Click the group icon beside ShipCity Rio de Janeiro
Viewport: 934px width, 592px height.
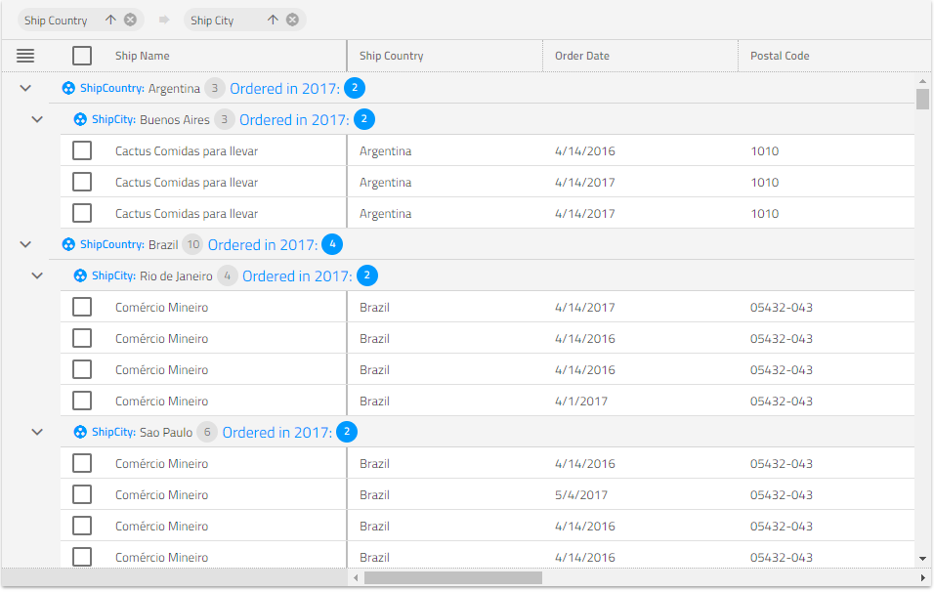[80, 276]
